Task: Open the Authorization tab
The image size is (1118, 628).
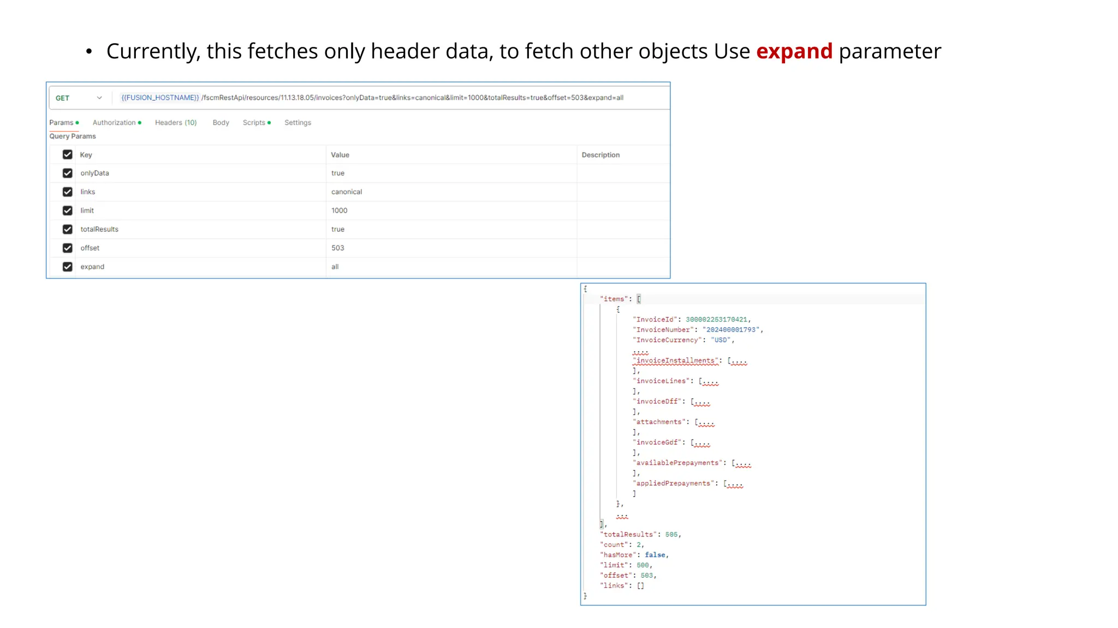Action: click(x=117, y=123)
